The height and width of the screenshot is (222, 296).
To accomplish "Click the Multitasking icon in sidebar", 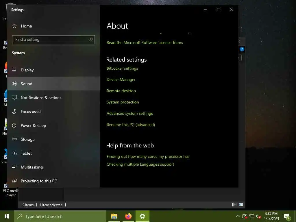I will point(14,167).
